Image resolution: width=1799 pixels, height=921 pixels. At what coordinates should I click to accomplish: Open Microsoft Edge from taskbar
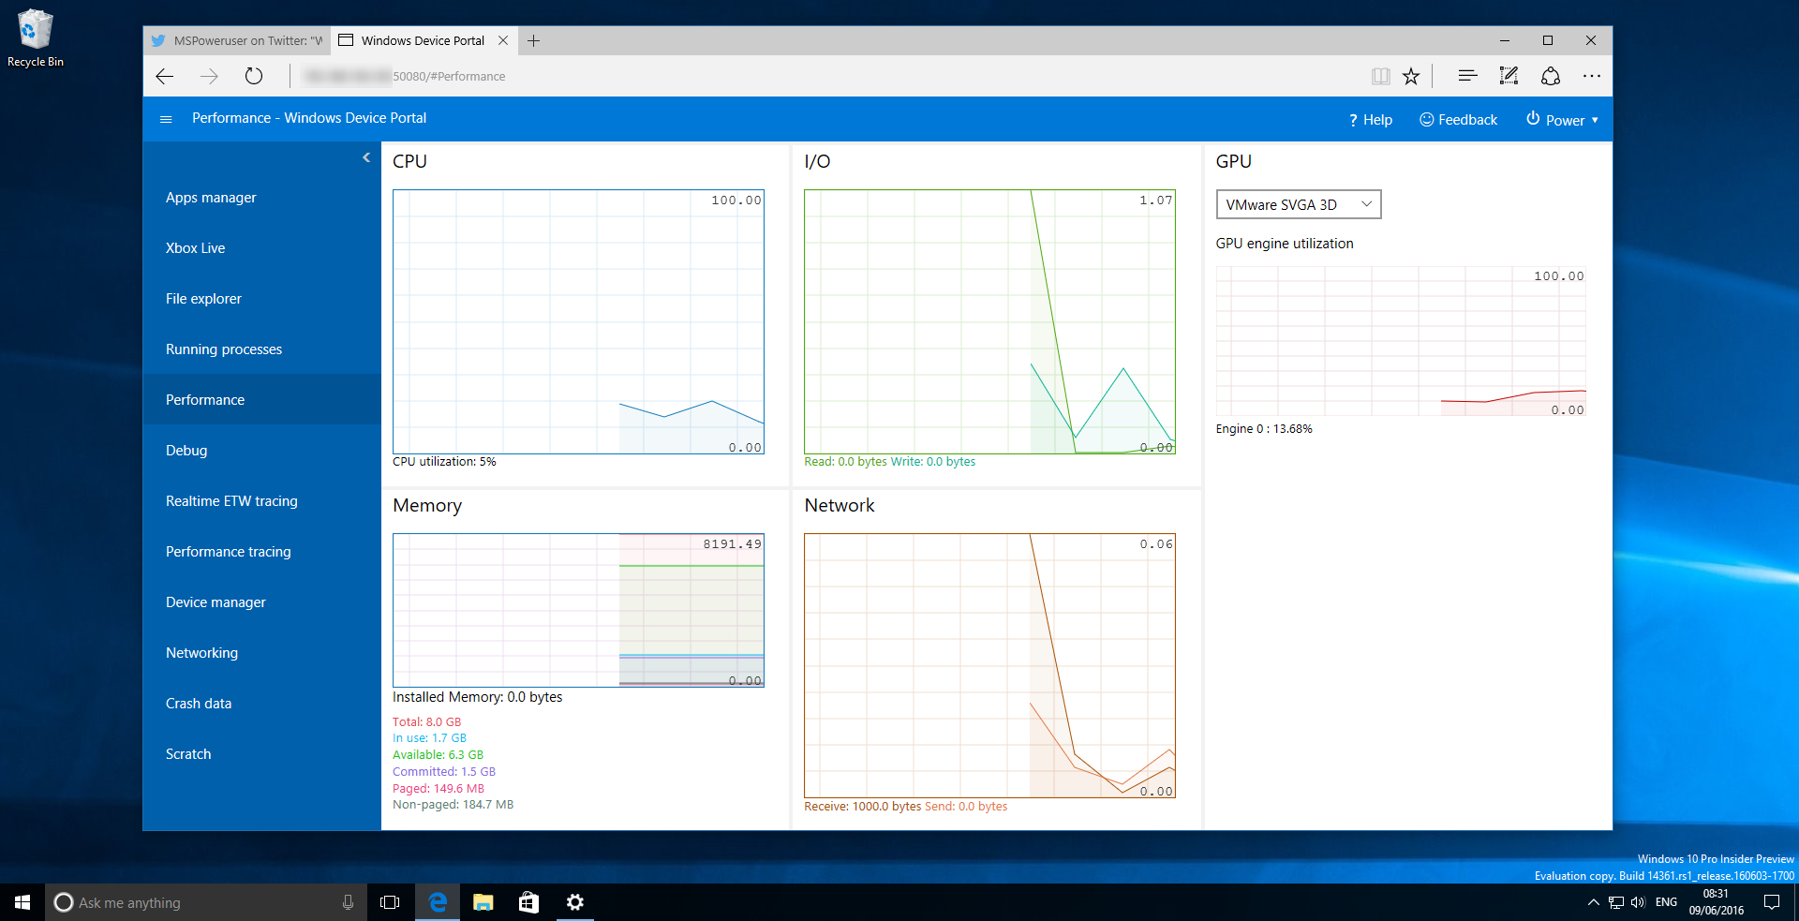point(438,902)
